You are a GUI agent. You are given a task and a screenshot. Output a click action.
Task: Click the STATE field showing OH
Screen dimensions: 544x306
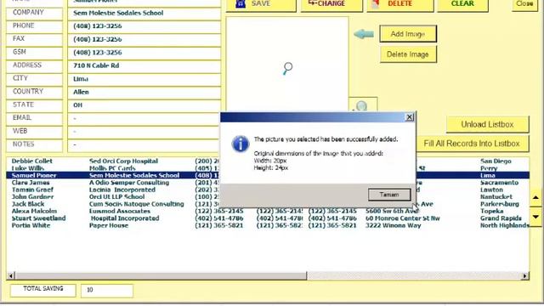(144, 105)
